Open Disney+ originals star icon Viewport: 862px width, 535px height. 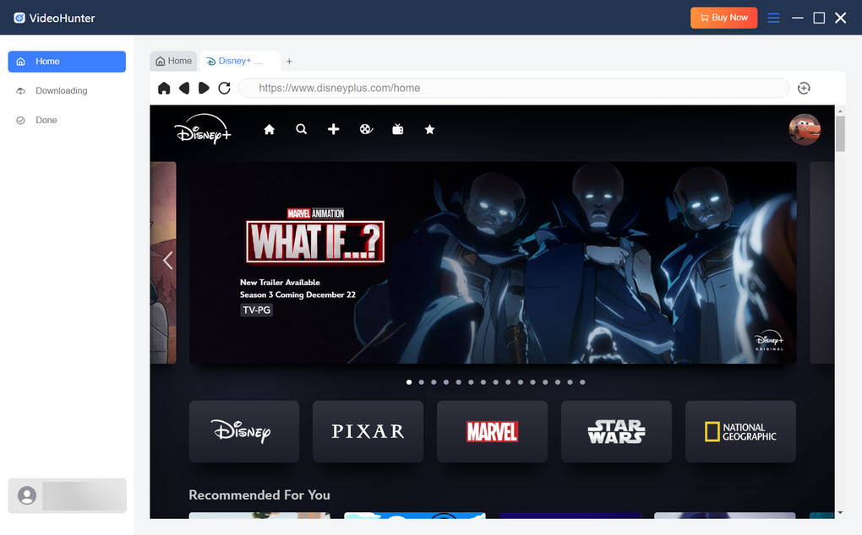click(x=430, y=129)
